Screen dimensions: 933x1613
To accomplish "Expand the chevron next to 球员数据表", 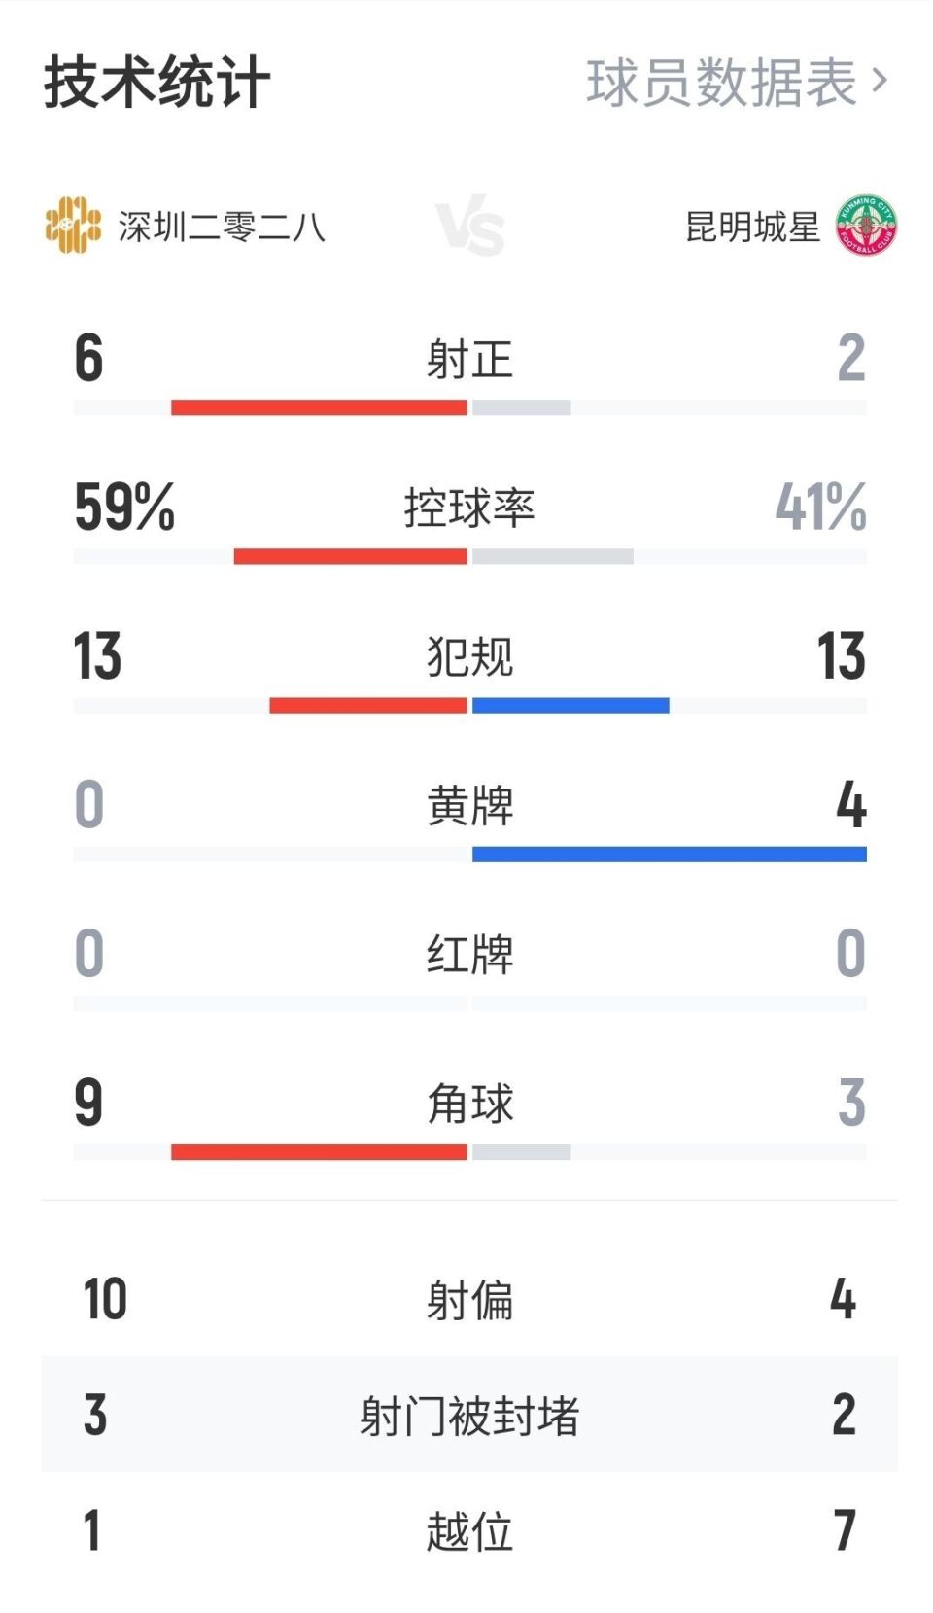I will [x=880, y=82].
